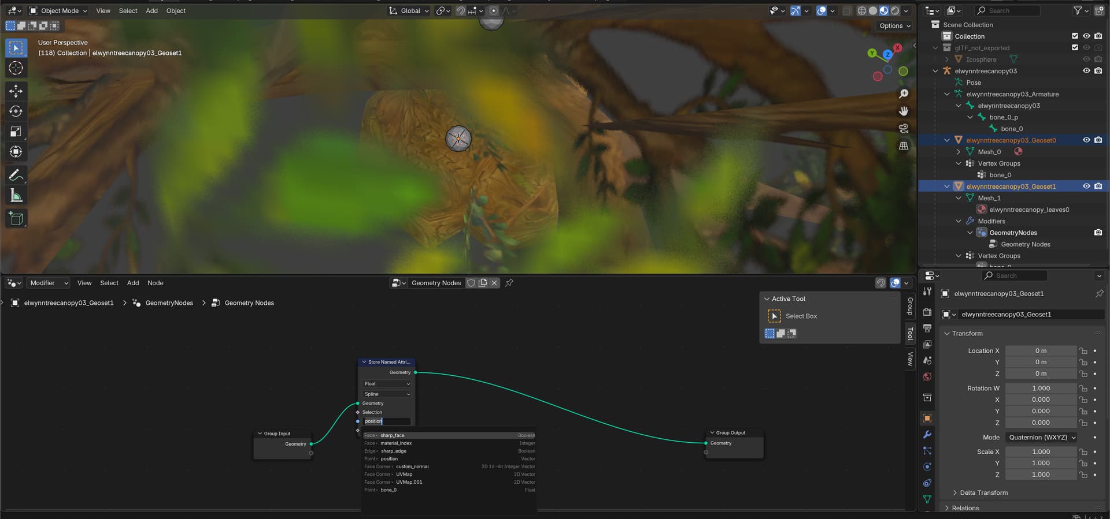Click the Options button in viewport
This screenshot has width=1110, height=519.
894,25
